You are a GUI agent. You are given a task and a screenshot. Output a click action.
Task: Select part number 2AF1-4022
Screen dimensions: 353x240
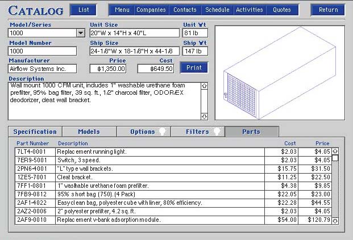pyautogui.click(x=32, y=203)
